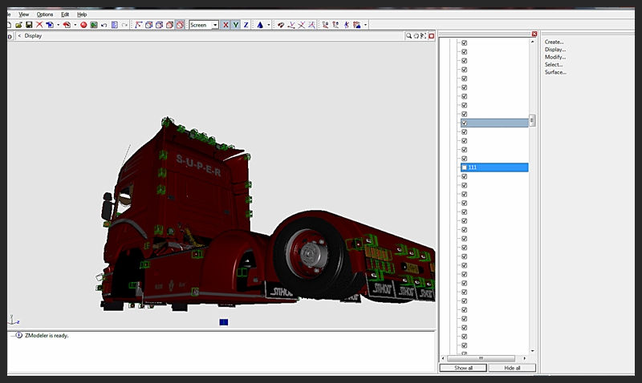Toggle the Z axis constraint button
The height and width of the screenshot is (383, 642).
[x=246, y=25]
